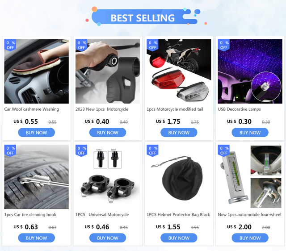View the black helmet bag product image
Image resolution: width=286 pixels, height=251 pixels.
point(179,177)
